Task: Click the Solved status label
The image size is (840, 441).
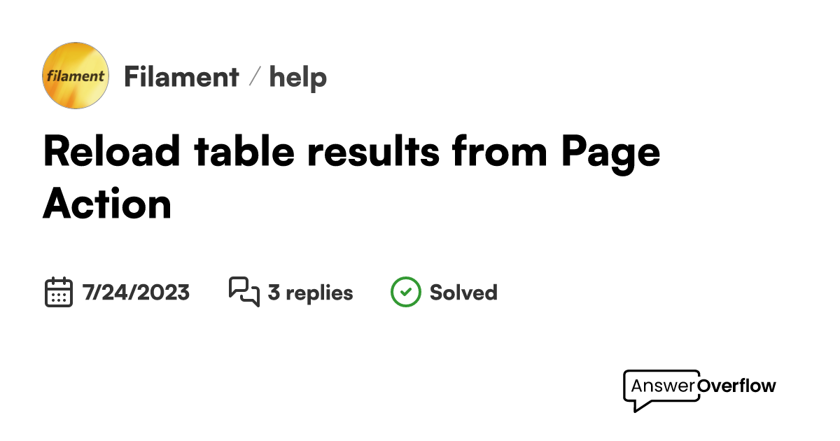Action: [x=463, y=292]
